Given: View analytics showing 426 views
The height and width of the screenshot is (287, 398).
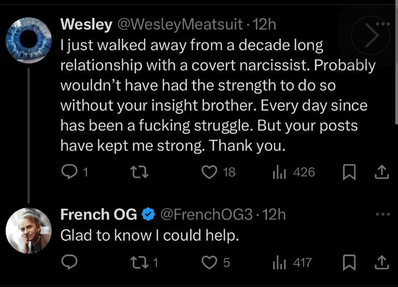Looking at the screenshot, I should (280, 172).
